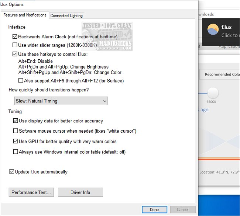Screen dimensions: 240x216
Task: Toggle Use GPU for better quality option
Action: tap(16, 141)
